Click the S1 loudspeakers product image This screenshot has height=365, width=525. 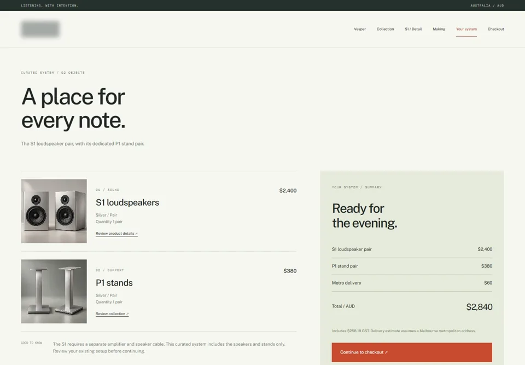click(54, 211)
